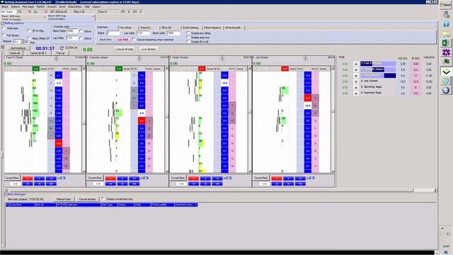Toggle the Full Stream checkbox
453x255 pixels.
pos(4,35)
